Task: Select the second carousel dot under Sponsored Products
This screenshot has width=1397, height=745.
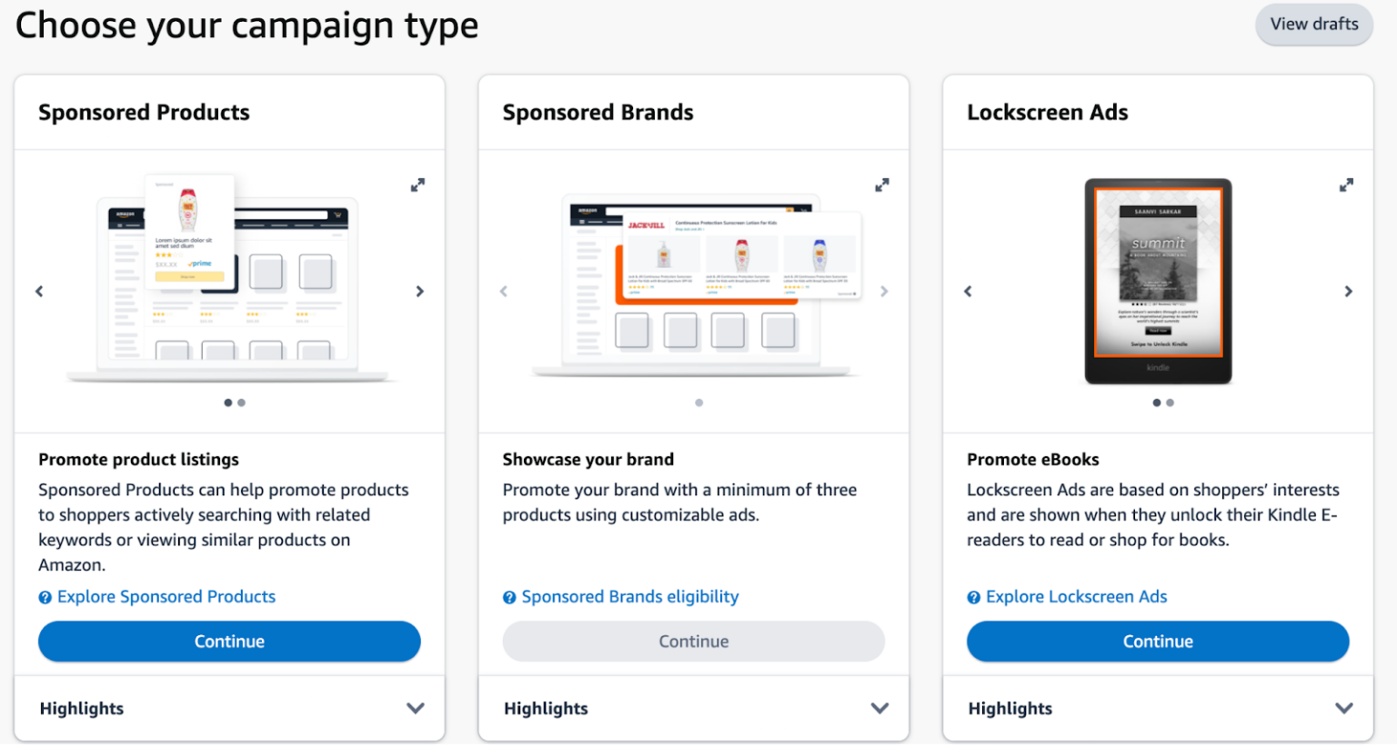Action: (x=241, y=402)
